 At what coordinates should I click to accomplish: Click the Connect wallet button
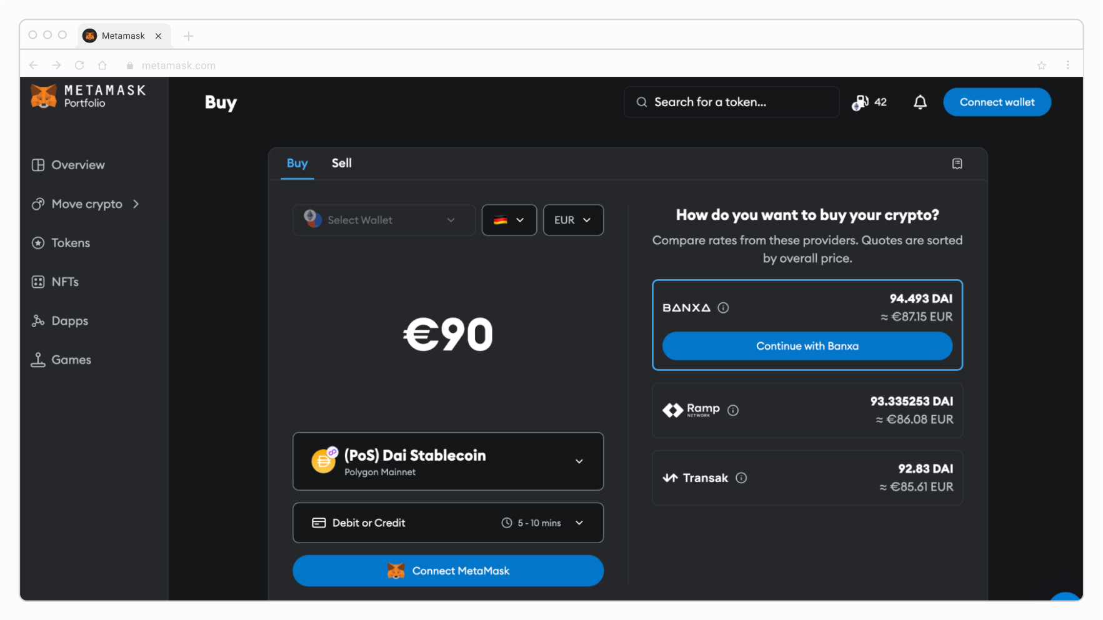[997, 102]
